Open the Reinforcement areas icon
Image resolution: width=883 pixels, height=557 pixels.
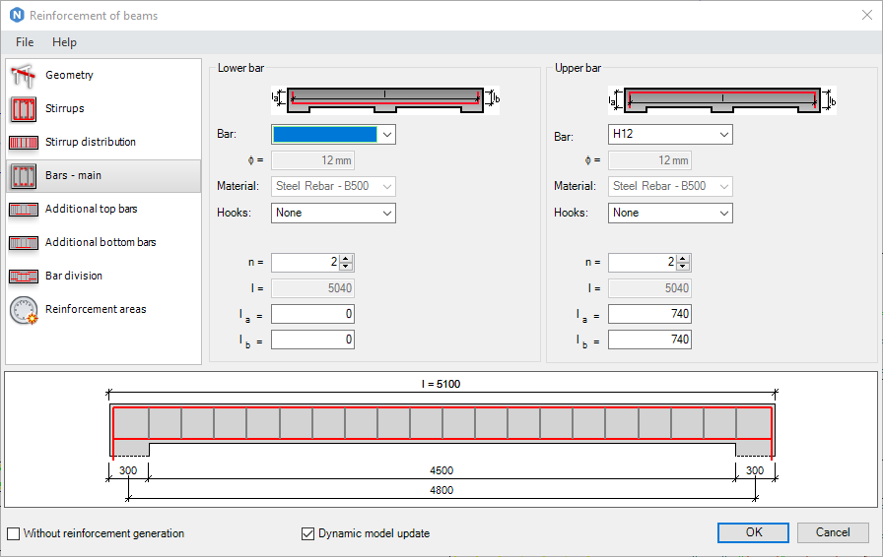coord(24,310)
